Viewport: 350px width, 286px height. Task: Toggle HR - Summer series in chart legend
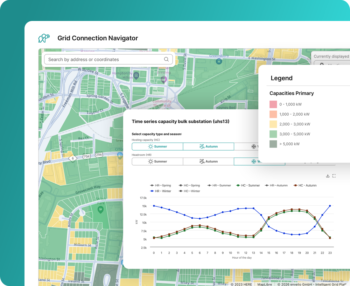[219, 186]
